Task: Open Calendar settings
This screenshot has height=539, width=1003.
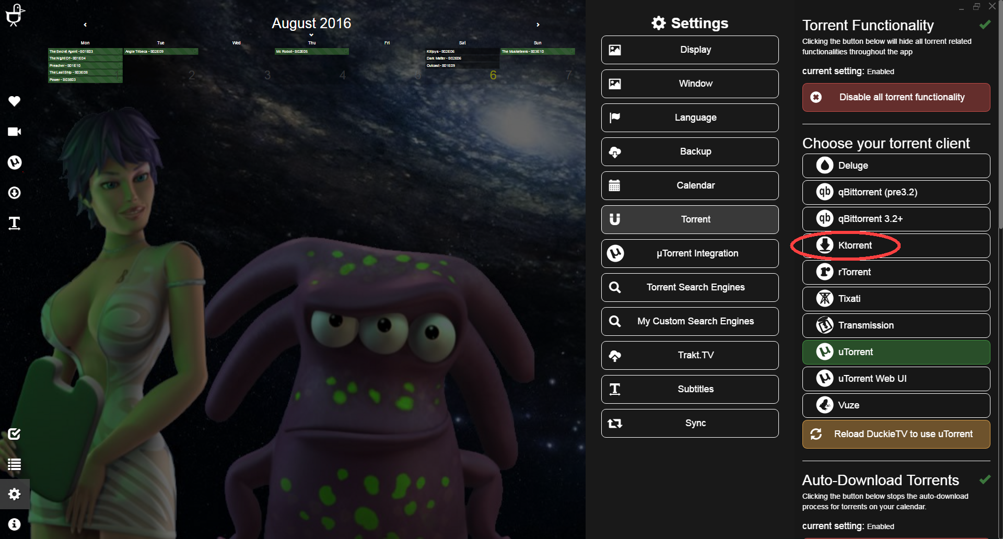Action: [x=690, y=186]
